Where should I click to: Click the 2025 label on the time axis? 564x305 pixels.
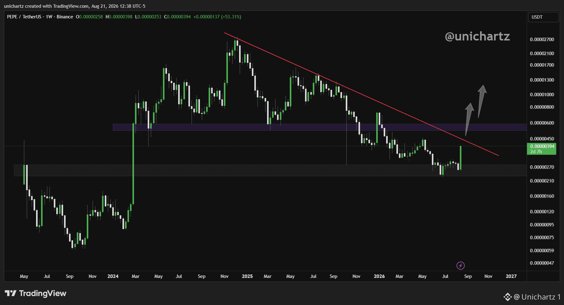(x=247, y=276)
